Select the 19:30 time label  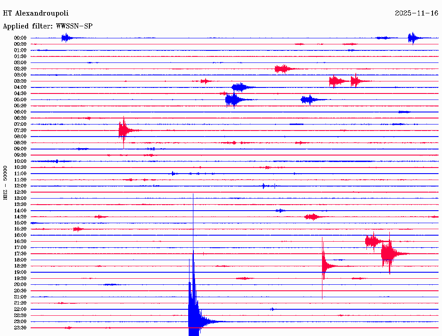click(20, 279)
